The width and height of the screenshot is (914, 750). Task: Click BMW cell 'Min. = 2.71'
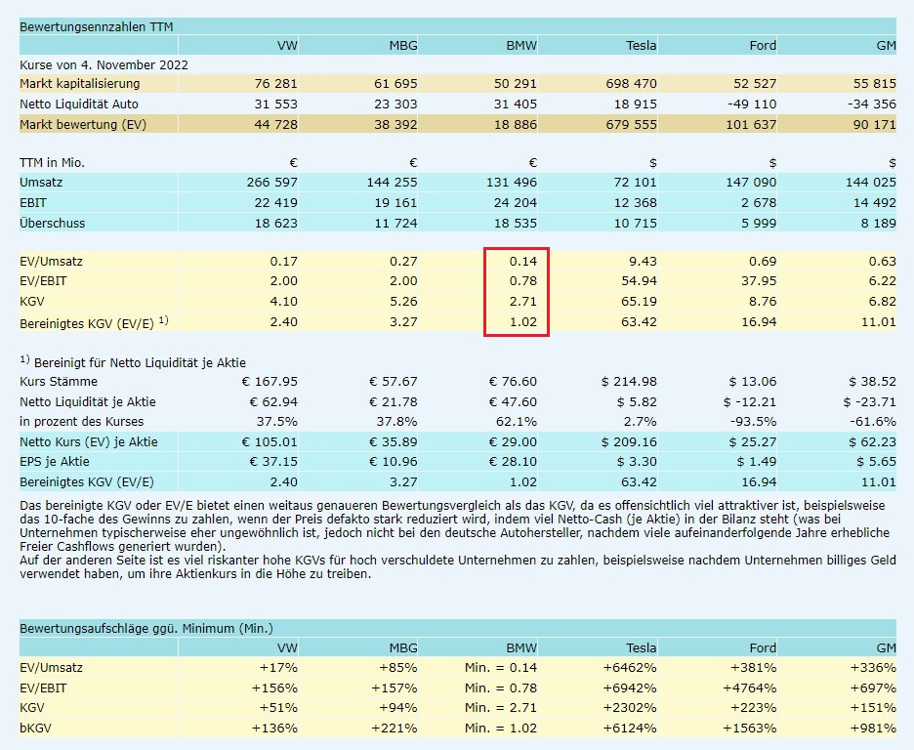point(501,707)
